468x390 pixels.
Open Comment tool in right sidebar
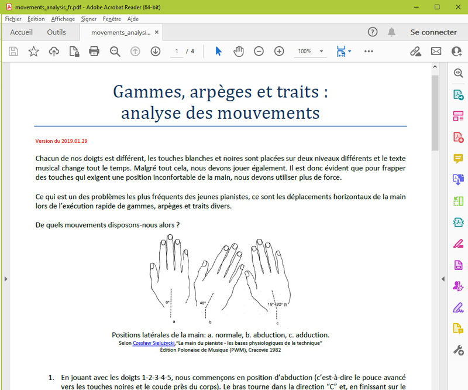[x=458, y=158]
